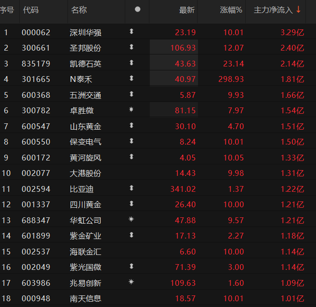Click the up-down arrow icon for N泰禾
This screenshot has width=316, height=307.
click(x=132, y=78)
